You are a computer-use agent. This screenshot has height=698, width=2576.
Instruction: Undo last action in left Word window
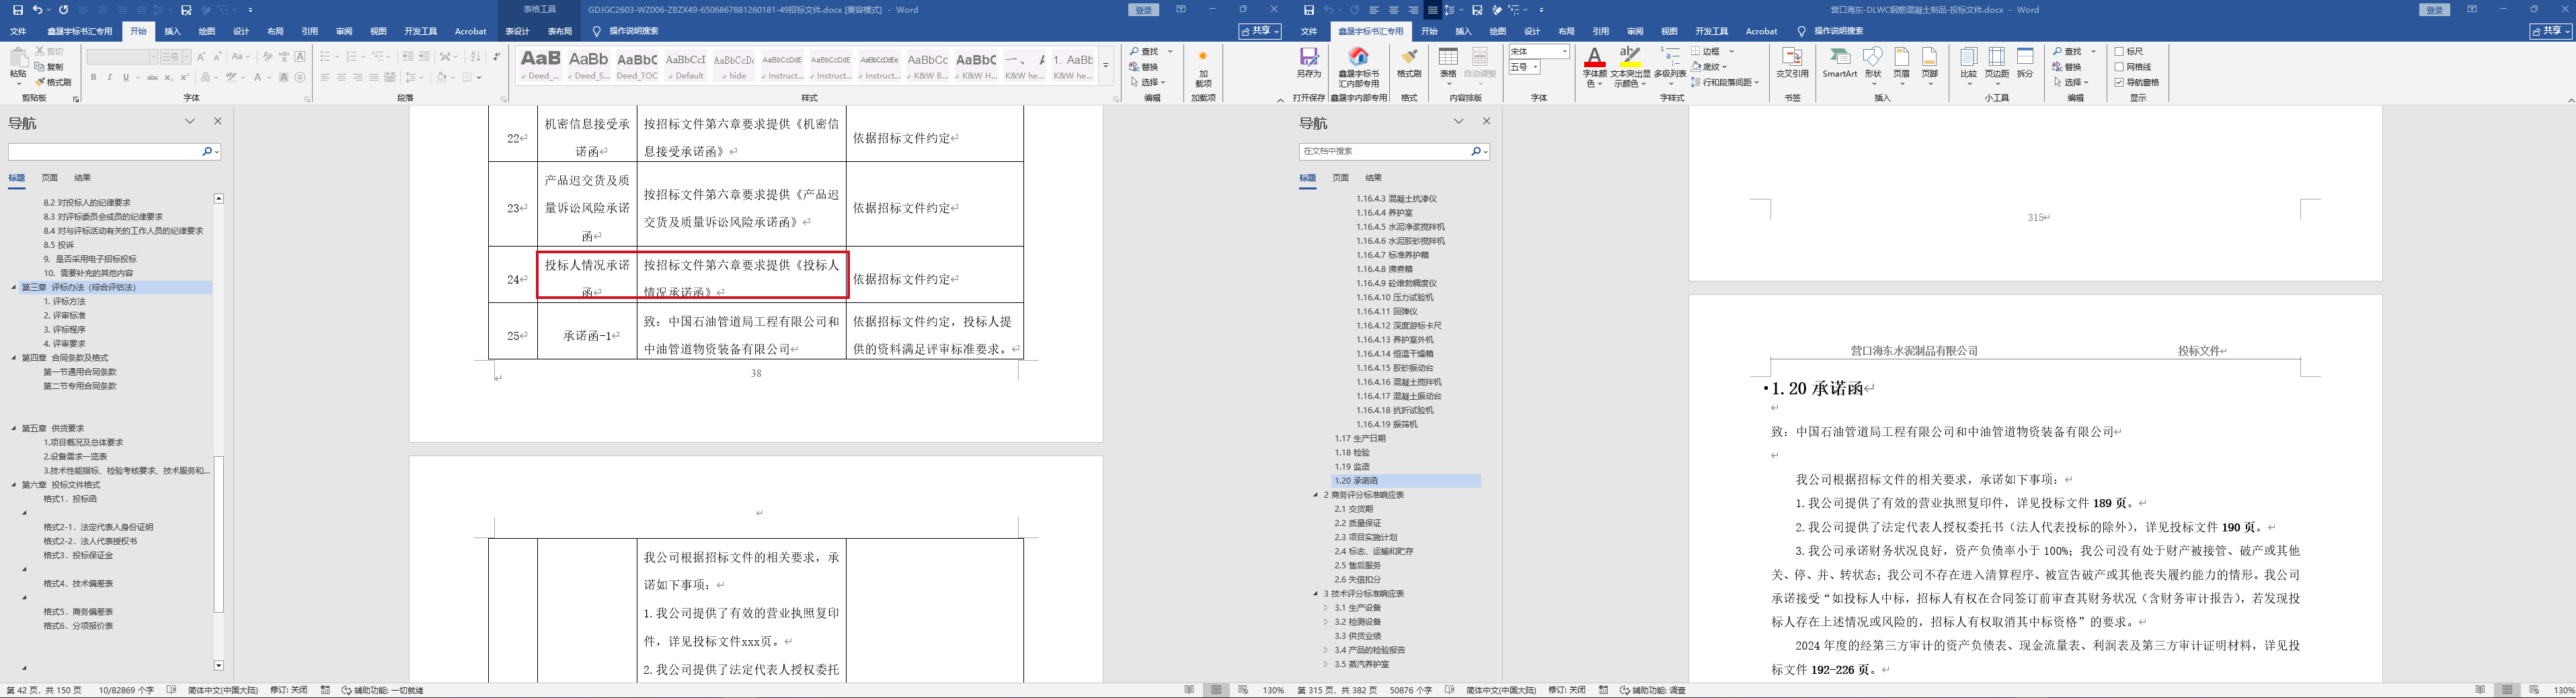point(37,10)
